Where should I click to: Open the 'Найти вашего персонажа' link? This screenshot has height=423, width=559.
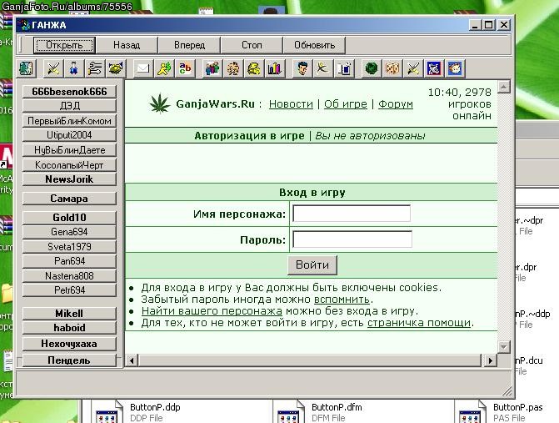coord(212,311)
